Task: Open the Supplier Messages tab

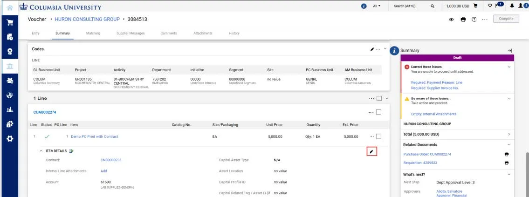Action: point(131,34)
